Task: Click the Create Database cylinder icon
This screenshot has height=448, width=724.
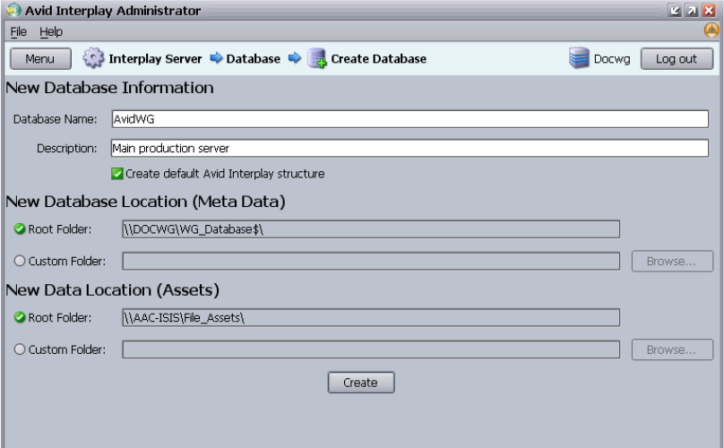Action: click(x=317, y=58)
